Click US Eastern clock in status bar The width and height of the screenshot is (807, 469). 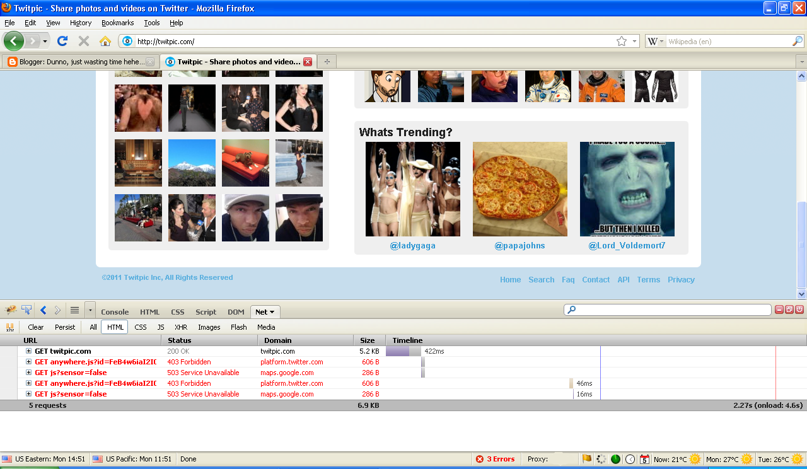44,459
